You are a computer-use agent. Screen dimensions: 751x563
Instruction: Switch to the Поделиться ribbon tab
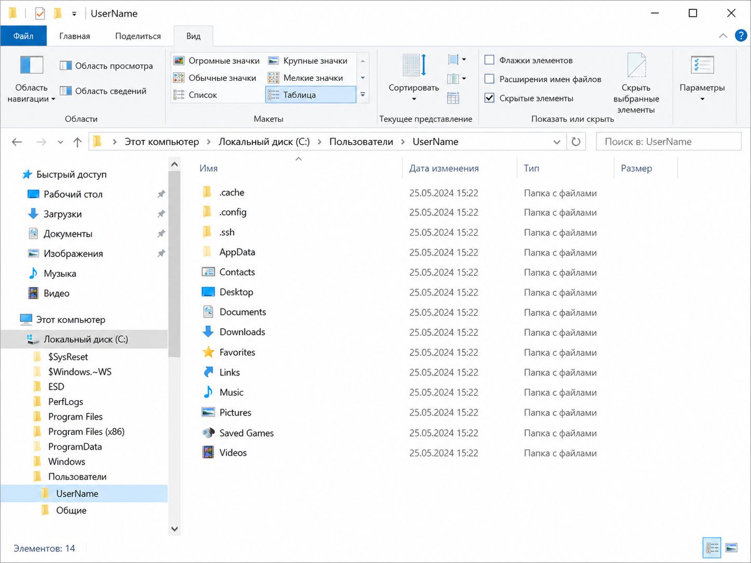coord(138,36)
